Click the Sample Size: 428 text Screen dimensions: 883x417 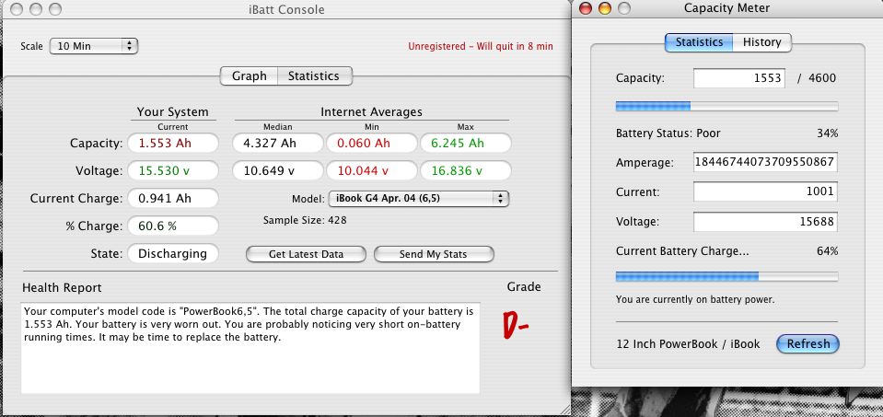pyautogui.click(x=305, y=220)
